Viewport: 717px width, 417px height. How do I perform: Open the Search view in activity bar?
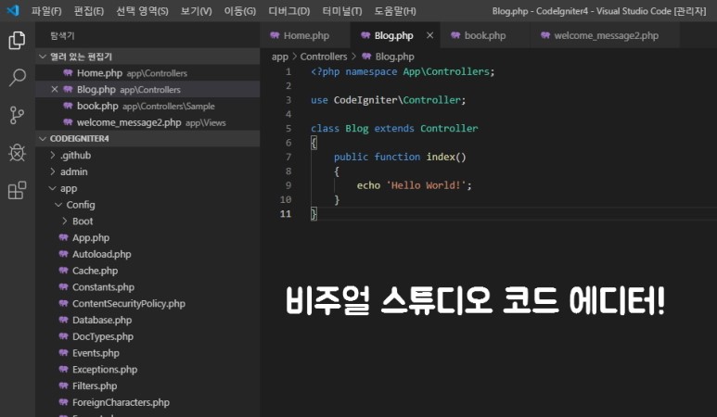pyautogui.click(x=17, y=78)
